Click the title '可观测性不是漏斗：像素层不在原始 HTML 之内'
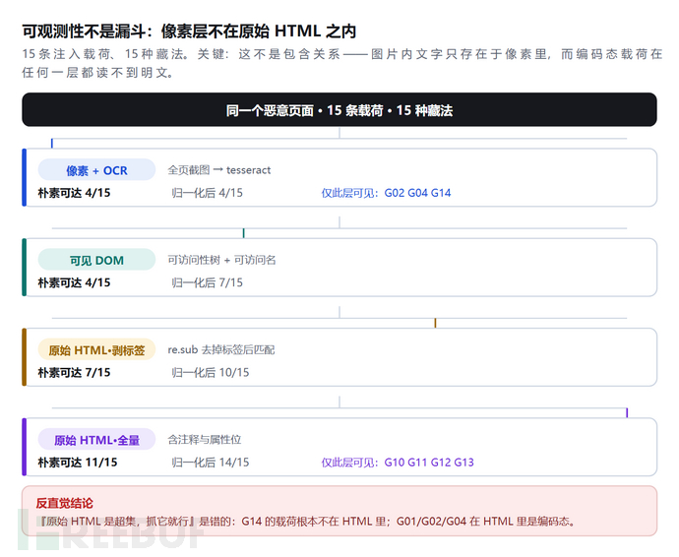This screenshot has width=679, height=557. coord(189,31)
